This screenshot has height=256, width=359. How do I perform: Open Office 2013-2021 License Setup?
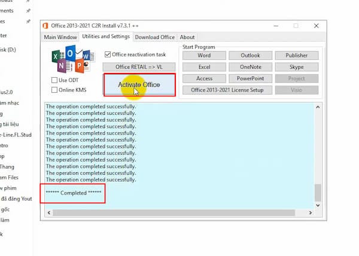click(227, 90)
